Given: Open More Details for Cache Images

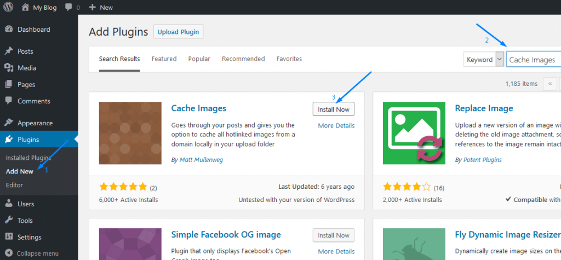Looking at the screenshot, I should (x=336, y=125).
